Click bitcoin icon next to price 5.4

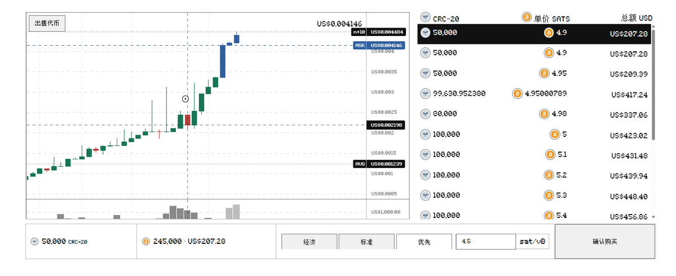tap(549, 215)
